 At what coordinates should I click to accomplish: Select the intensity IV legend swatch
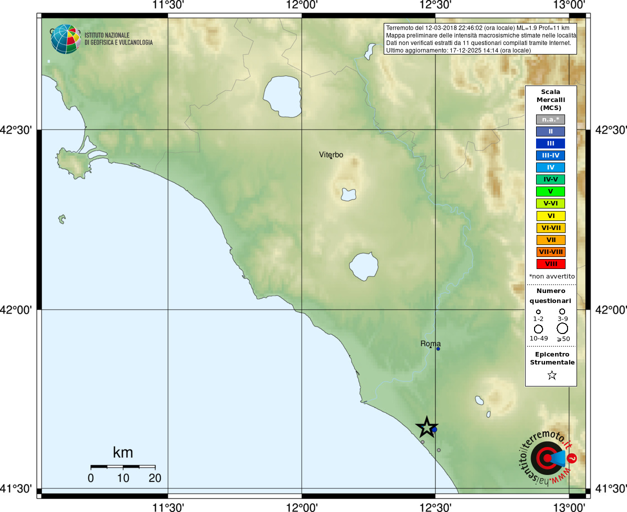551,167
